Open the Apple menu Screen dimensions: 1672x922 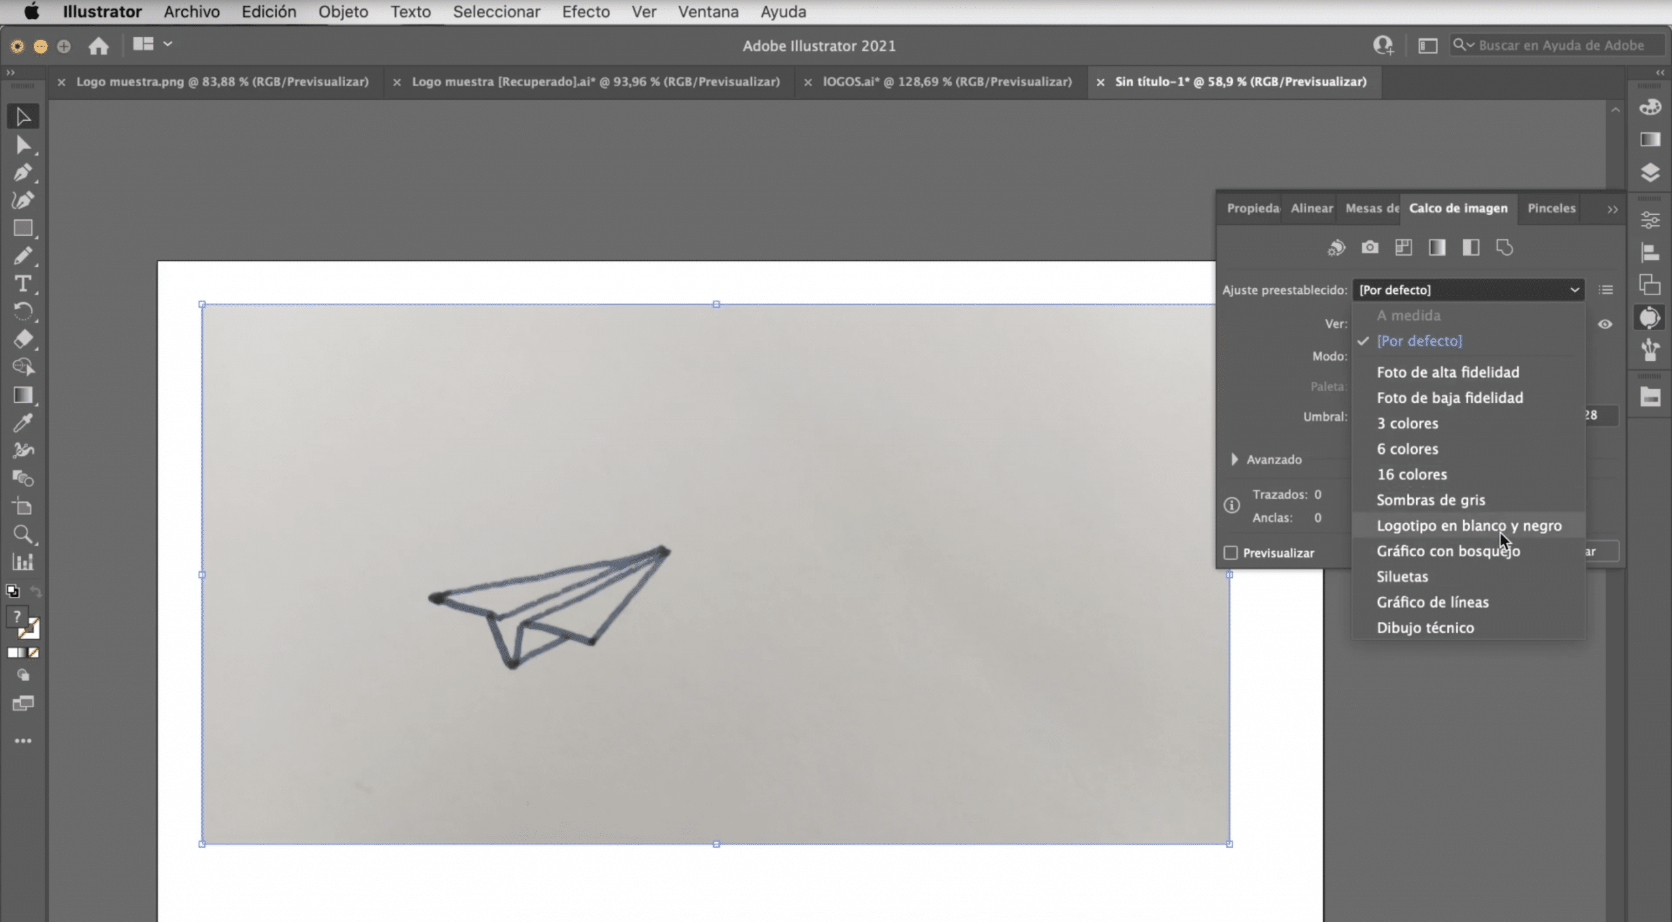click(x=31, y=12)
